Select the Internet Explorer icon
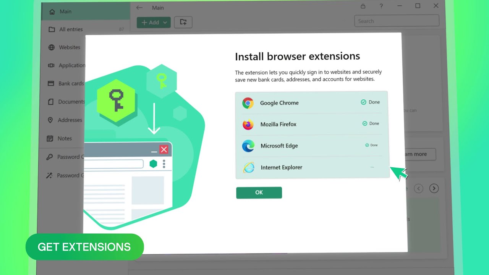 pyautogui.click(x=249, y=167)
